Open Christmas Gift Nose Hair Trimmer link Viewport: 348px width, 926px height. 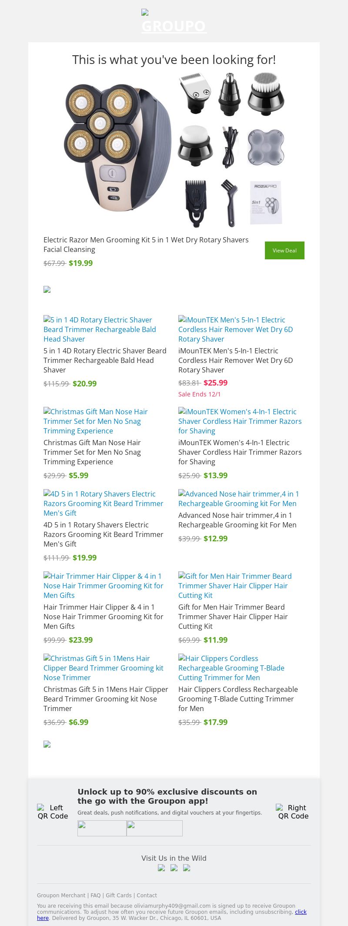pyautogui.click(x=95, y=421)
